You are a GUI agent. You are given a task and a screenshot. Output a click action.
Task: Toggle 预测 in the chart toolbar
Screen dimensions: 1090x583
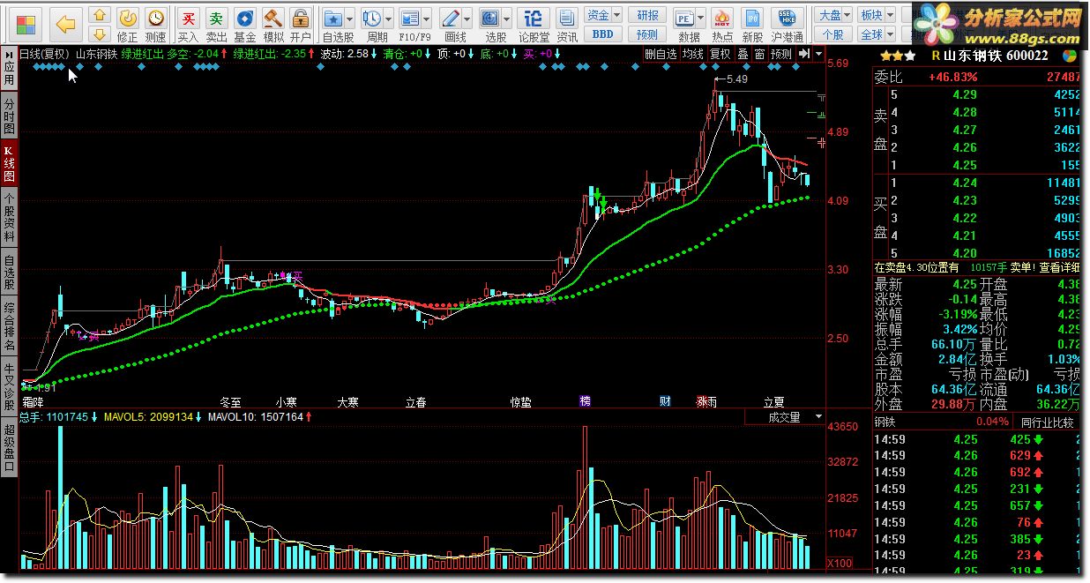pyautogui.click(x=780, y=54)
